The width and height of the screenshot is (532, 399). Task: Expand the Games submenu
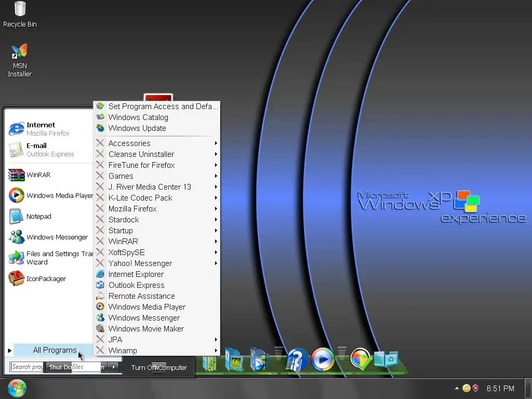pos(157,176)
